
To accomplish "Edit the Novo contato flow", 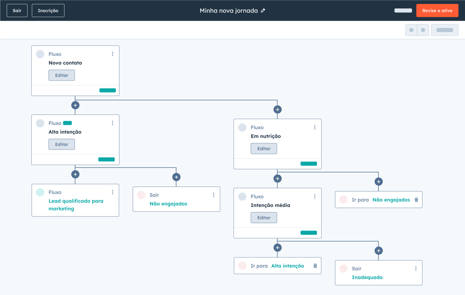I will click(x=62, y=75).
